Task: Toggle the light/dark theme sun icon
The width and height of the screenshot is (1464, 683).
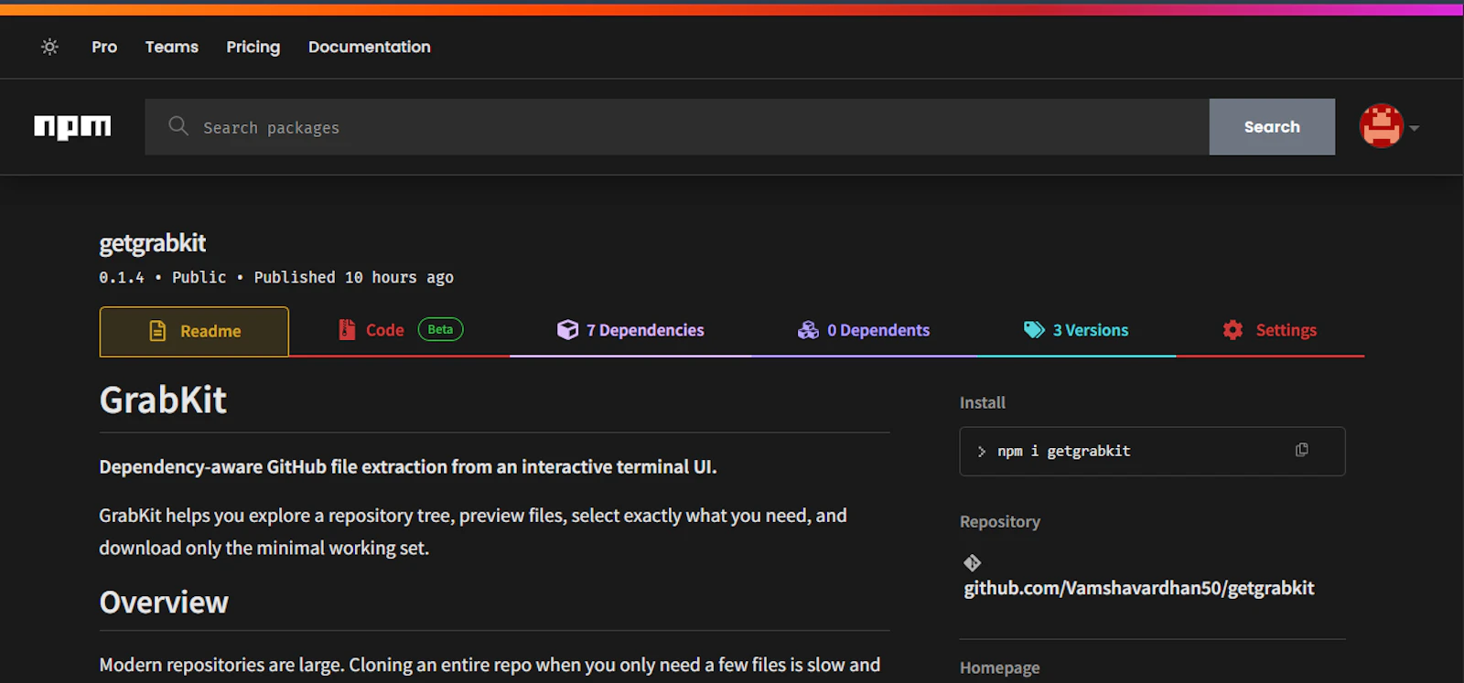Action: point(49,47)
